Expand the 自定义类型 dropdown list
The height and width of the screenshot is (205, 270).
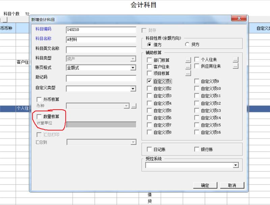point(133,89)
